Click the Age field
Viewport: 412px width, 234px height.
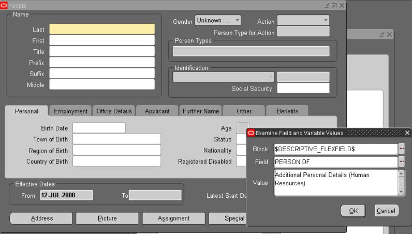[242, 127]
